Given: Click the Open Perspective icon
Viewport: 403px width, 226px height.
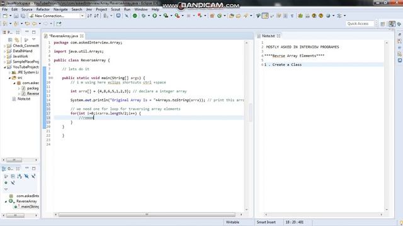Looking at the screenshot, I should [x=383, y=24].
